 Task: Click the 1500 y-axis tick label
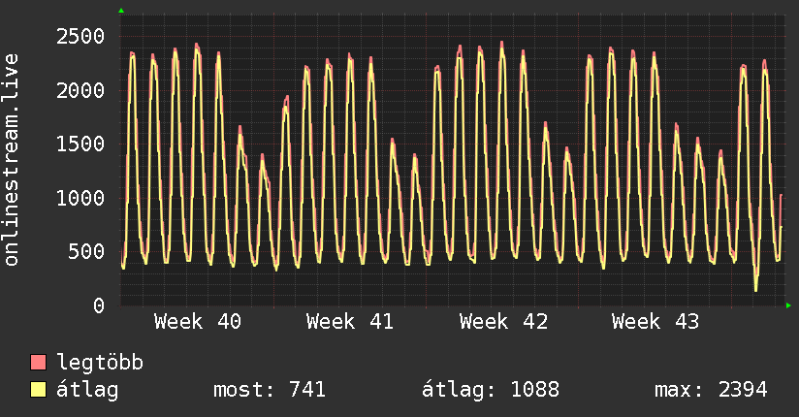pos(80,144)
